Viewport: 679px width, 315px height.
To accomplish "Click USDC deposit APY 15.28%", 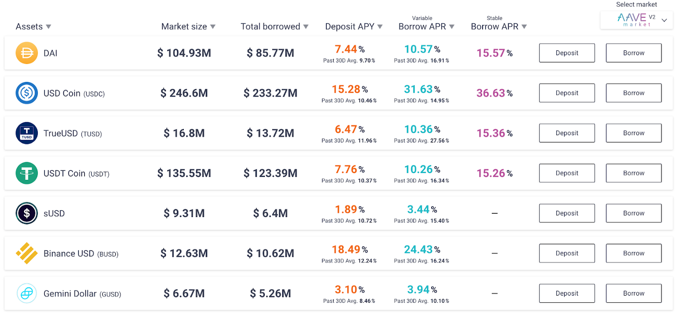I will click(x=349, y=89).
